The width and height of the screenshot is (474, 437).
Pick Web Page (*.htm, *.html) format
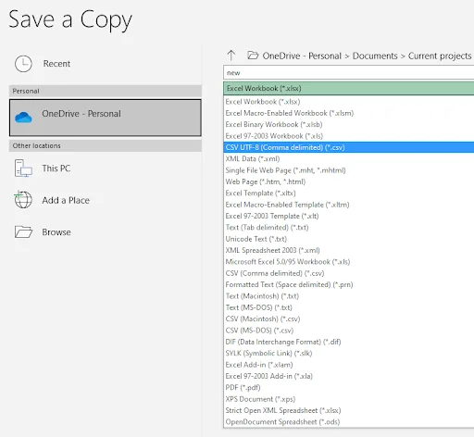[x=349, y=181]
